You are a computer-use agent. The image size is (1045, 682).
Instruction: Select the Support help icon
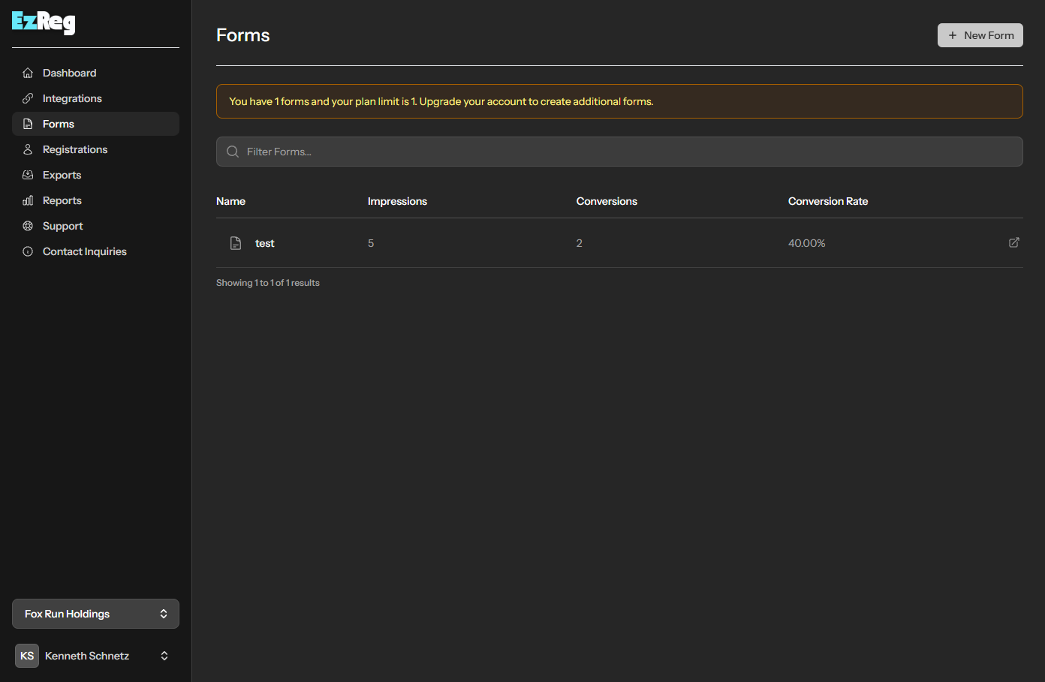tap(28, 225)
